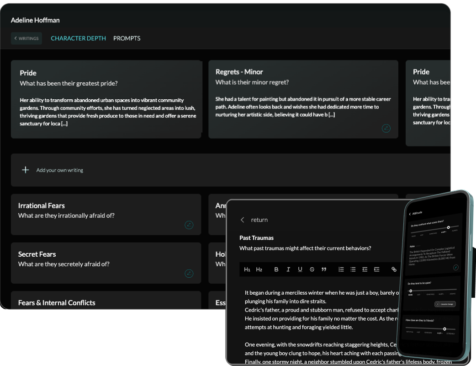Click the Adeline Hoffman character name

[x=35, y=20]
